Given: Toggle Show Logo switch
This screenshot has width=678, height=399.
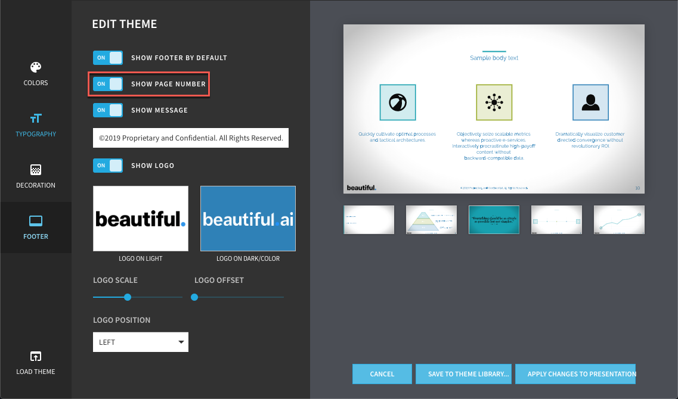Looking at the screenshot, I should pos(108,166).
